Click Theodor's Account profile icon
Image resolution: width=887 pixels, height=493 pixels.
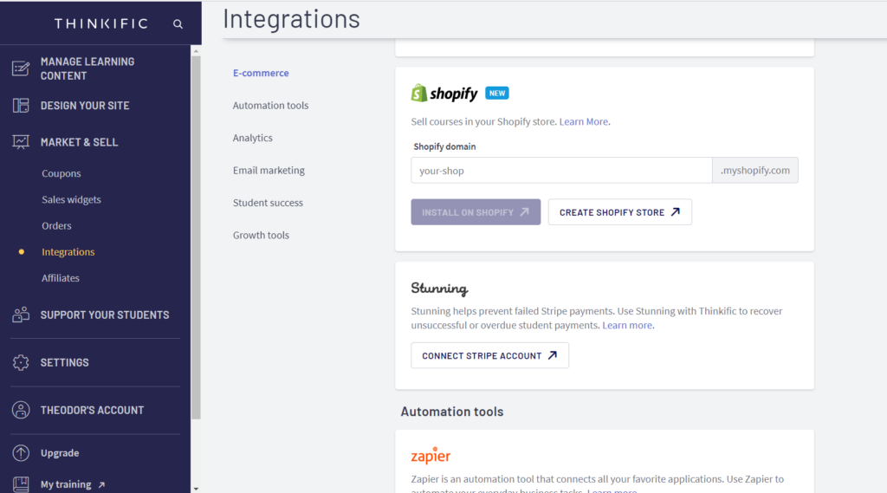tap(21, 410)
